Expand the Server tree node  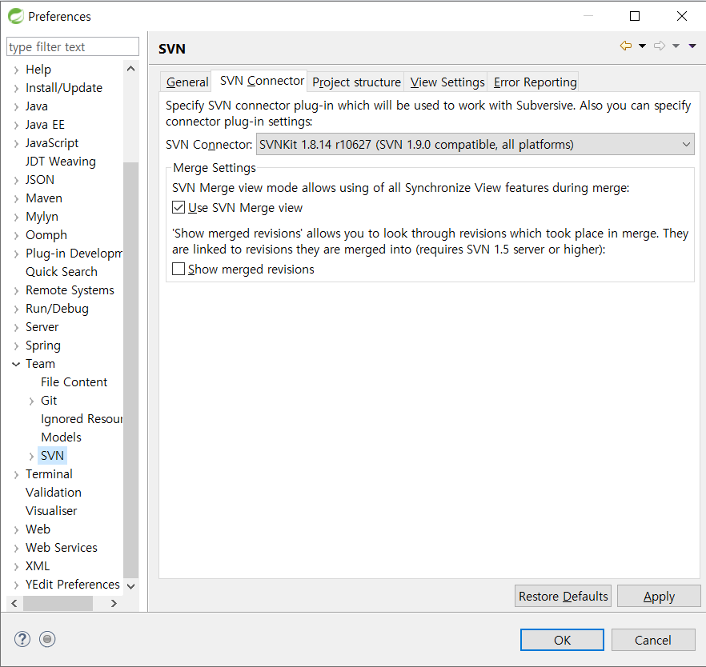point(16,327)
